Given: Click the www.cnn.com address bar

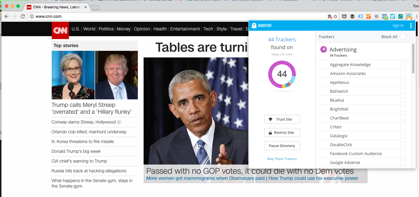Looking at the screenshot, I should 172,16.
